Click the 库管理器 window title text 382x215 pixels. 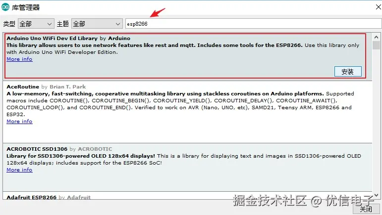[x=26, y=7]
